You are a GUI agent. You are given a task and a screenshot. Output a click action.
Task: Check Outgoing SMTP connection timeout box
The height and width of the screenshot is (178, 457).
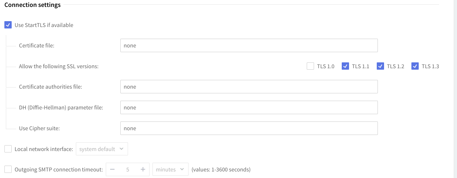click(8, 169)
